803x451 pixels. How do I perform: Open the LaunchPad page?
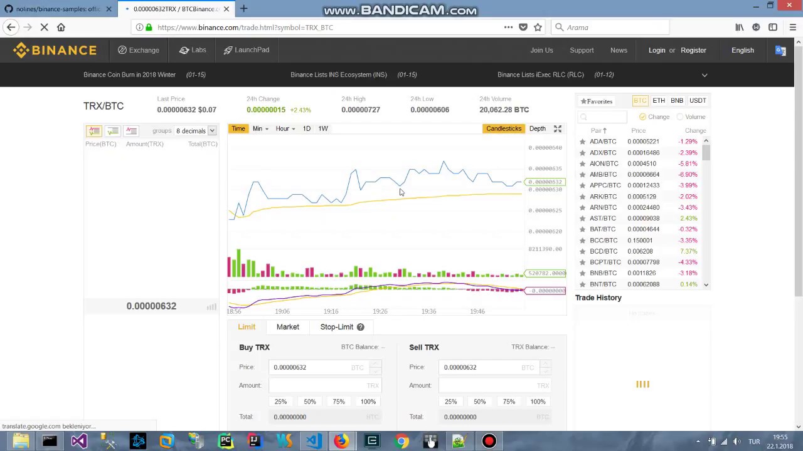[x=247, y=50]
